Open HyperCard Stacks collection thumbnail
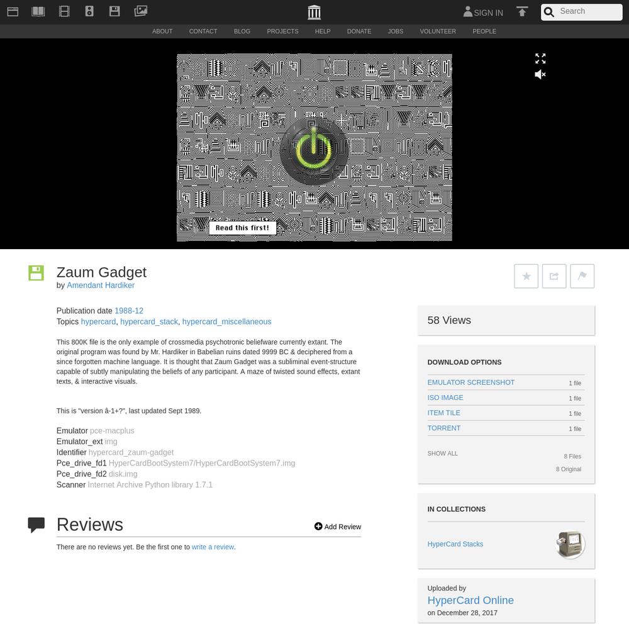629x629 pixels. [571, 545]
